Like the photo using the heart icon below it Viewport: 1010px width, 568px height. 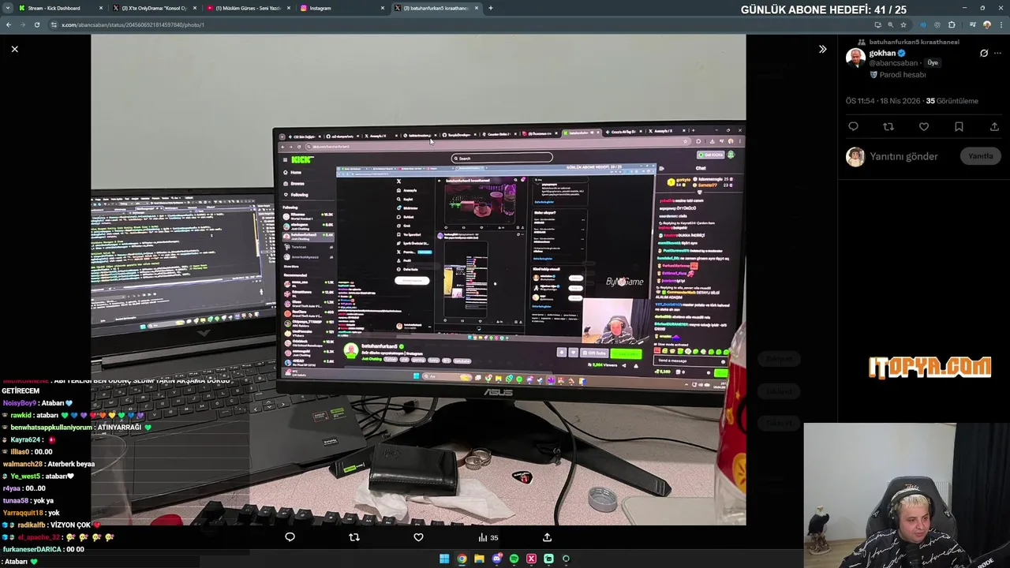pos(418,537)
